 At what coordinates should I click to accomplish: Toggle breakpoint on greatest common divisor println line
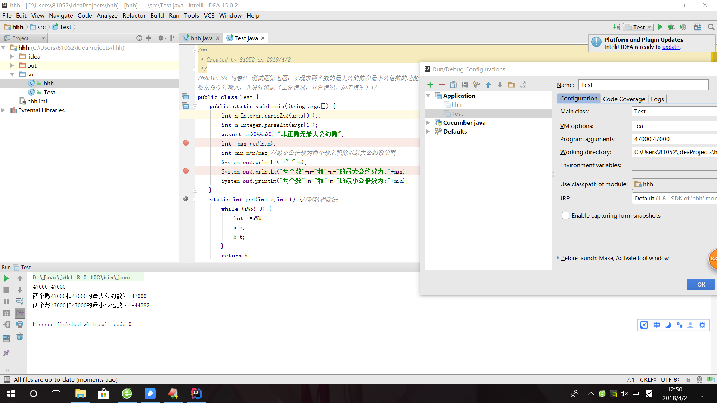click(x=186, y=171)
